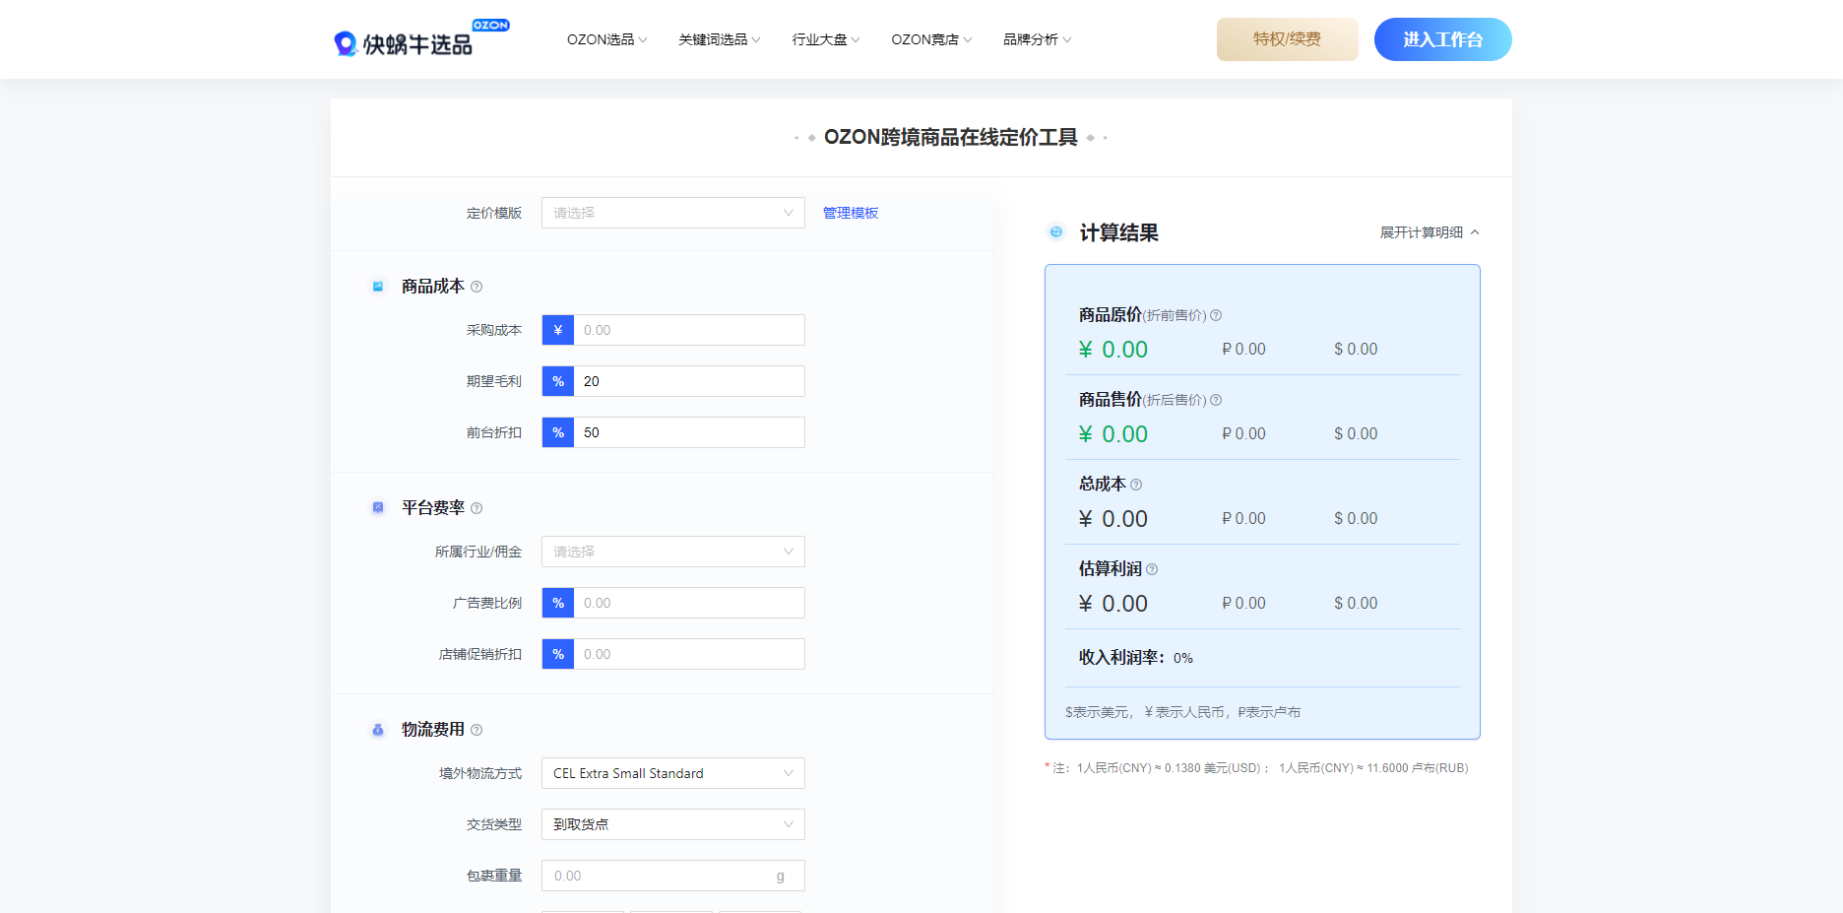Screen dimensions: 1843x913
Task: Focus the 期望毛利 input field
Action: [689, 381]
